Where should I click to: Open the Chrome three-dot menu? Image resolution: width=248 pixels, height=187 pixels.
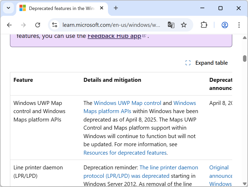pyautogui.click(x=239, y=25)
